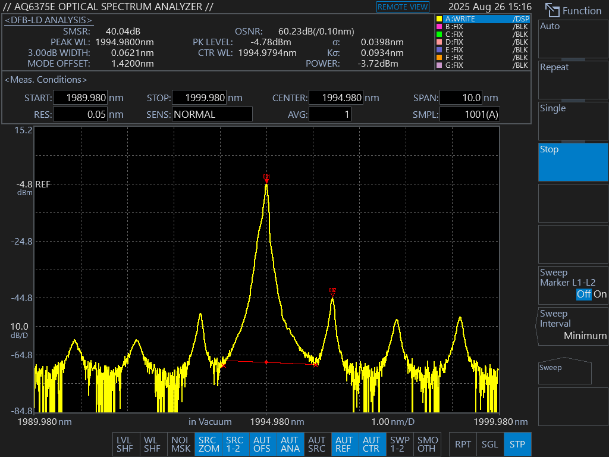Toggle AUT OFS auto offset
Image resolution: width=609 pixels, height=457 pixels.
click(x=262, y=445)
